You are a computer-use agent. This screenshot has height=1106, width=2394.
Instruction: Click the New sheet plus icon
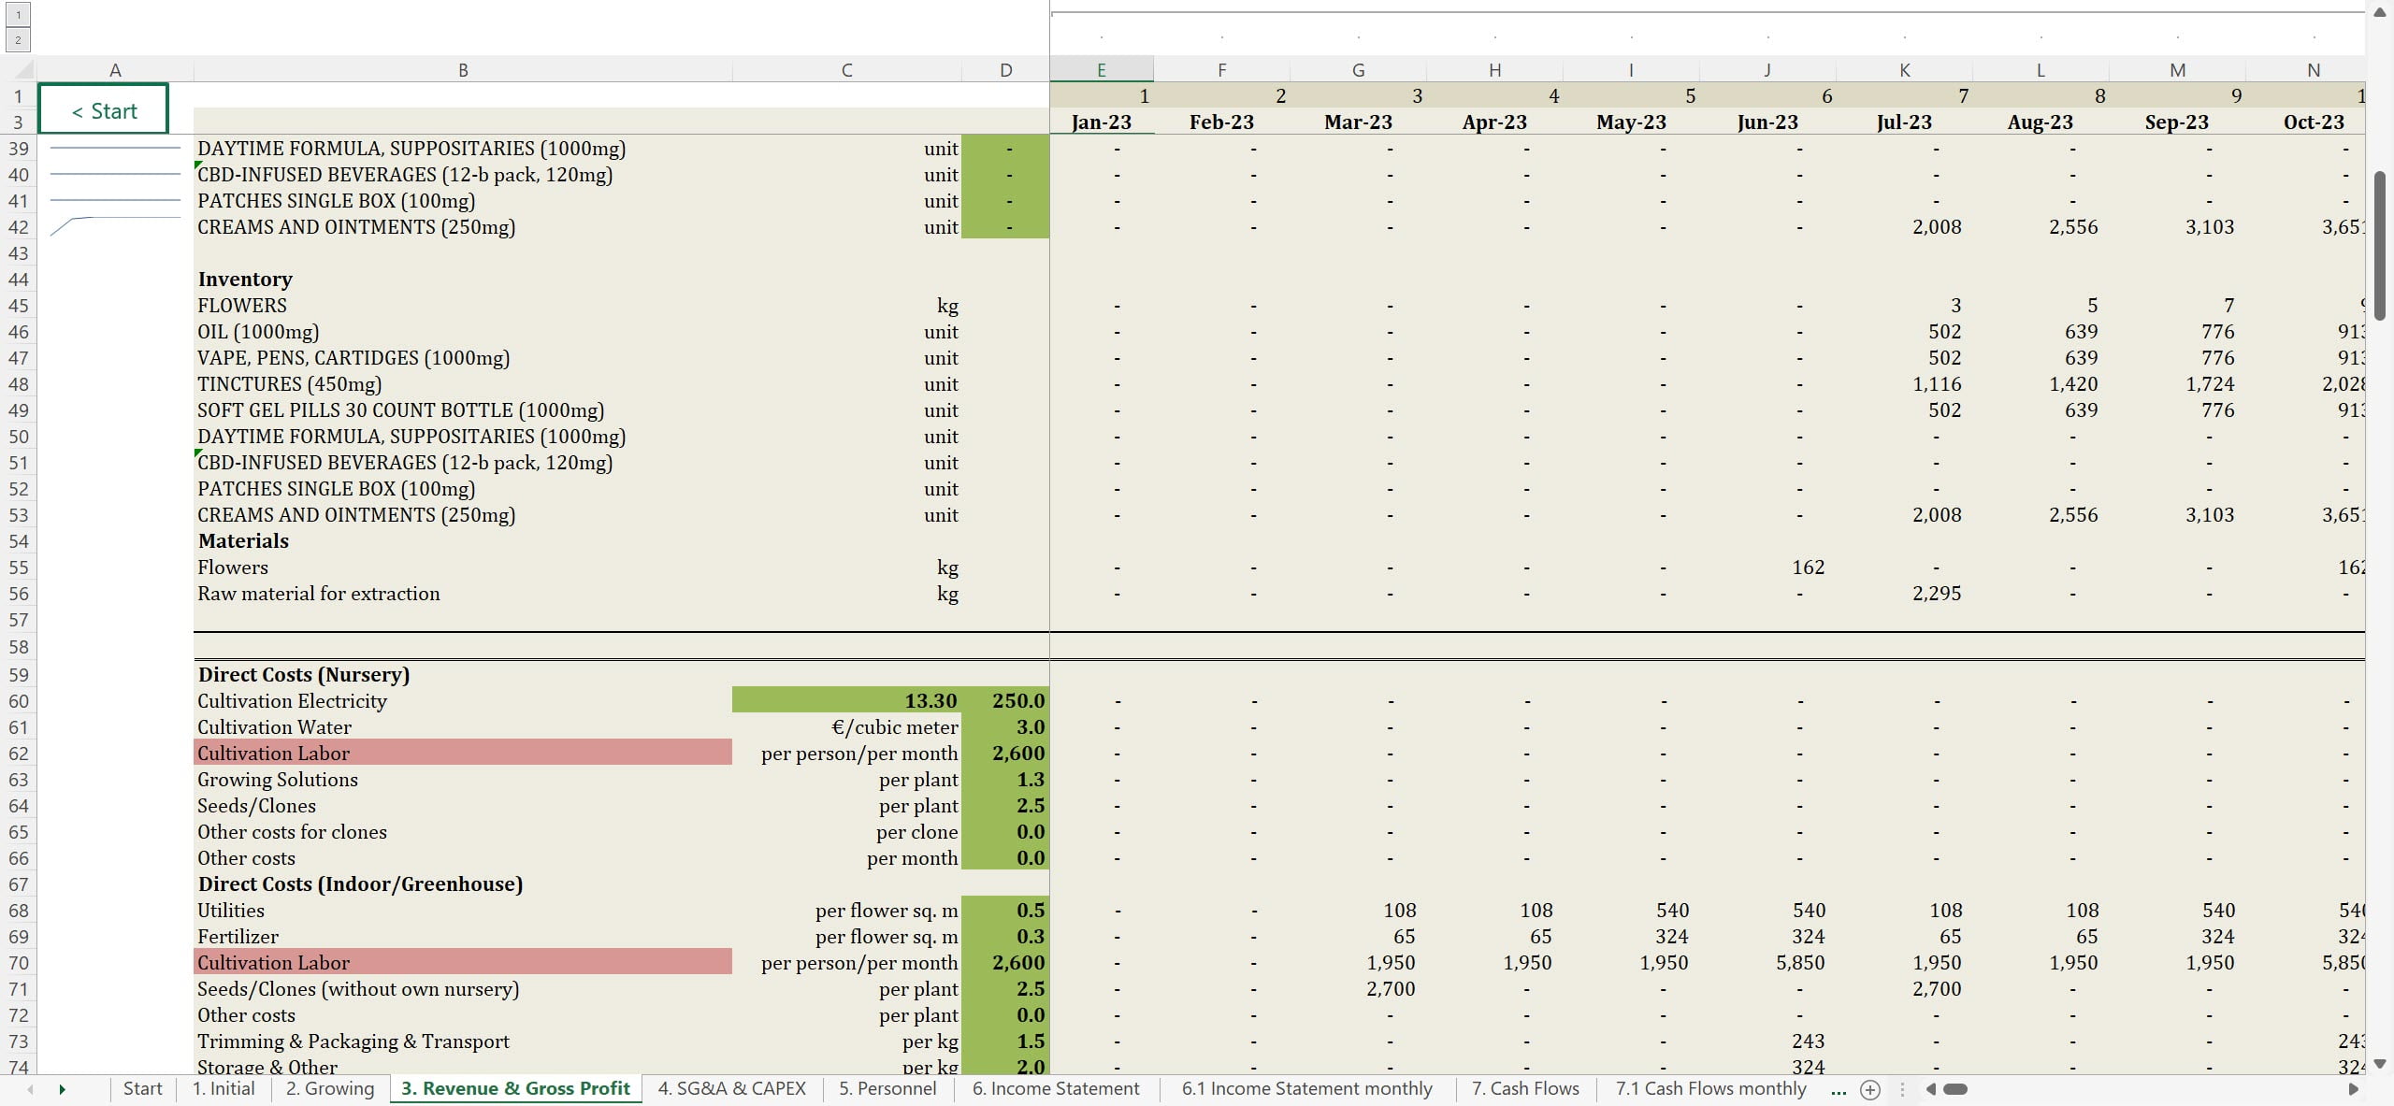tap(1869, 1089)
